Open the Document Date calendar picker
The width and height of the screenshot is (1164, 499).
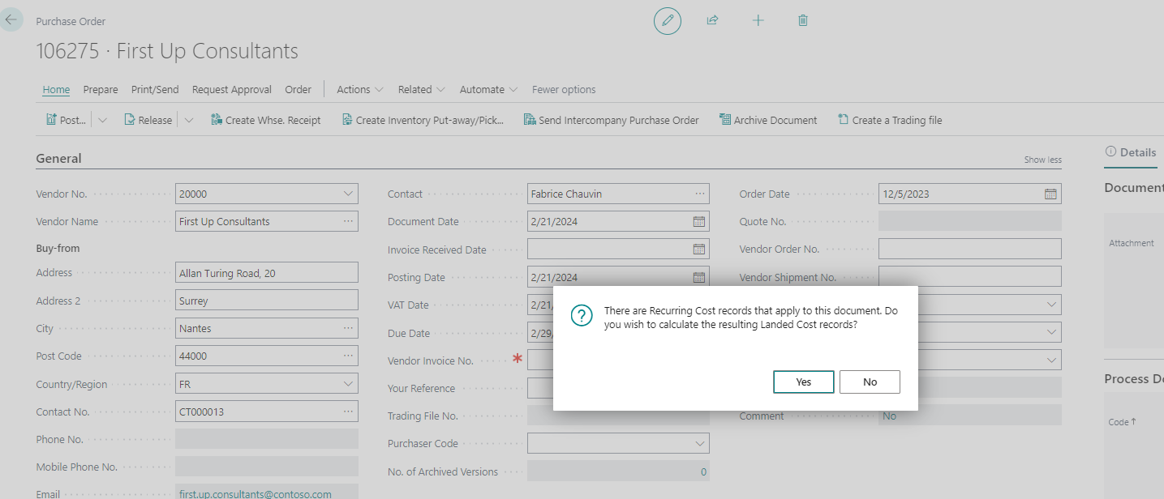point(698,221)
